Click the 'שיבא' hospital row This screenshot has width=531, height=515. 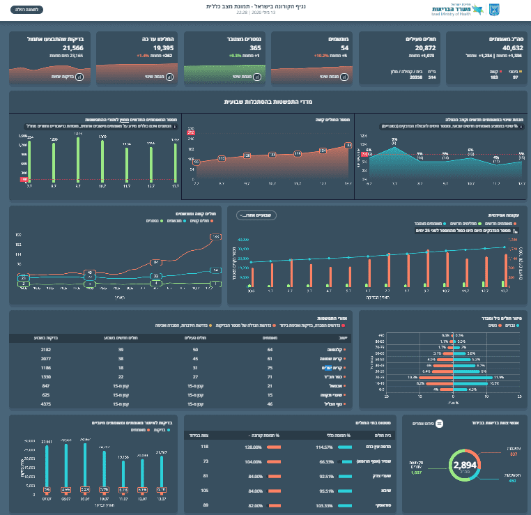coord(290,491)
